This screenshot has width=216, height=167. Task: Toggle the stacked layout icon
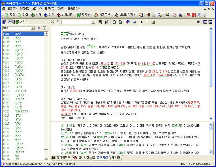click(x=210, y=22)
